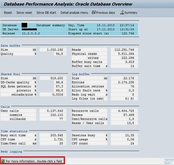The width and height of the screenshot is (174, 165).
Task: Select the Busy wait time value 203.548
Action: pyautogui.click(x=57, y=135)
